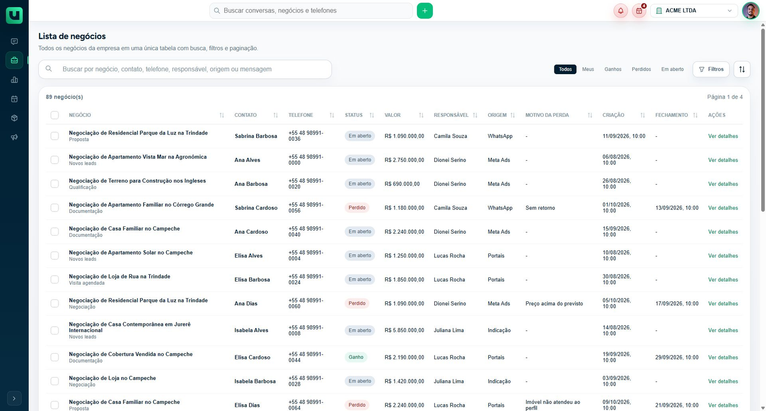The height and width of the screenshot is (411, 766).
Task: Toggle the select-all checkbox in table header
Action: pyautogui.click(x=55, y=115)
